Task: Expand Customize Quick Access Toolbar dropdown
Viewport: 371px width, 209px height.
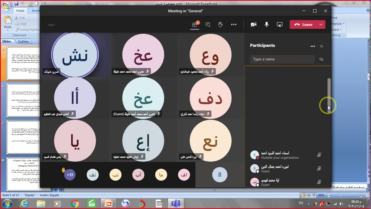Action: (45, 4)
